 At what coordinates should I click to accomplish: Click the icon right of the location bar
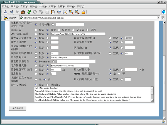[x=163, y=18]
